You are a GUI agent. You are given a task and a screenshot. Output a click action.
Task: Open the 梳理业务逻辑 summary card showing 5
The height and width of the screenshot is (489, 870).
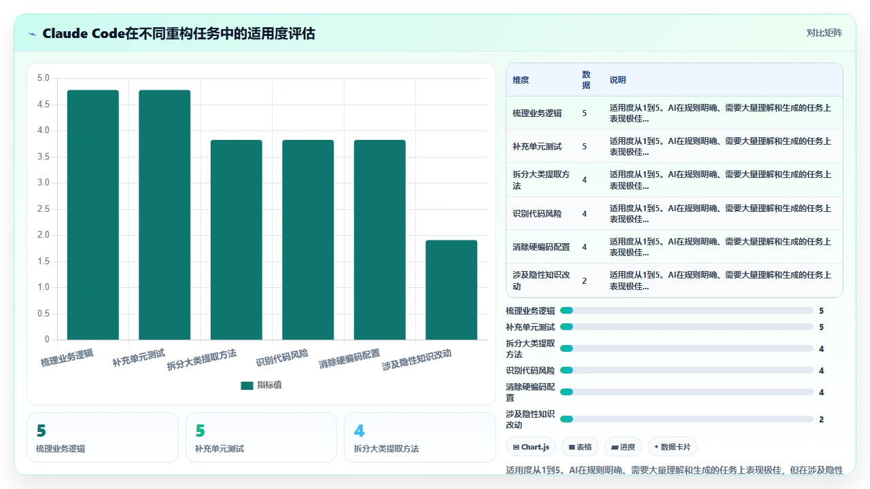click(x=103, y=437)
